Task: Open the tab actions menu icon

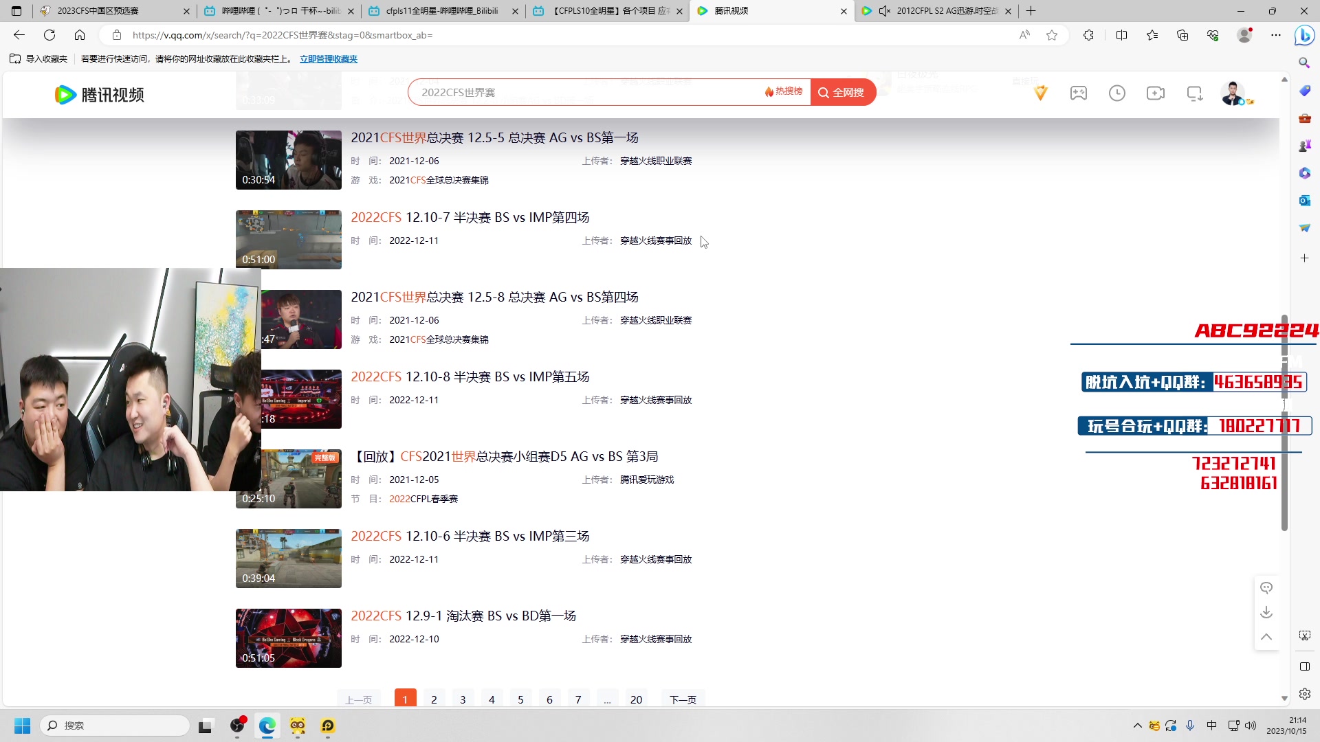Action: (16, 11)
